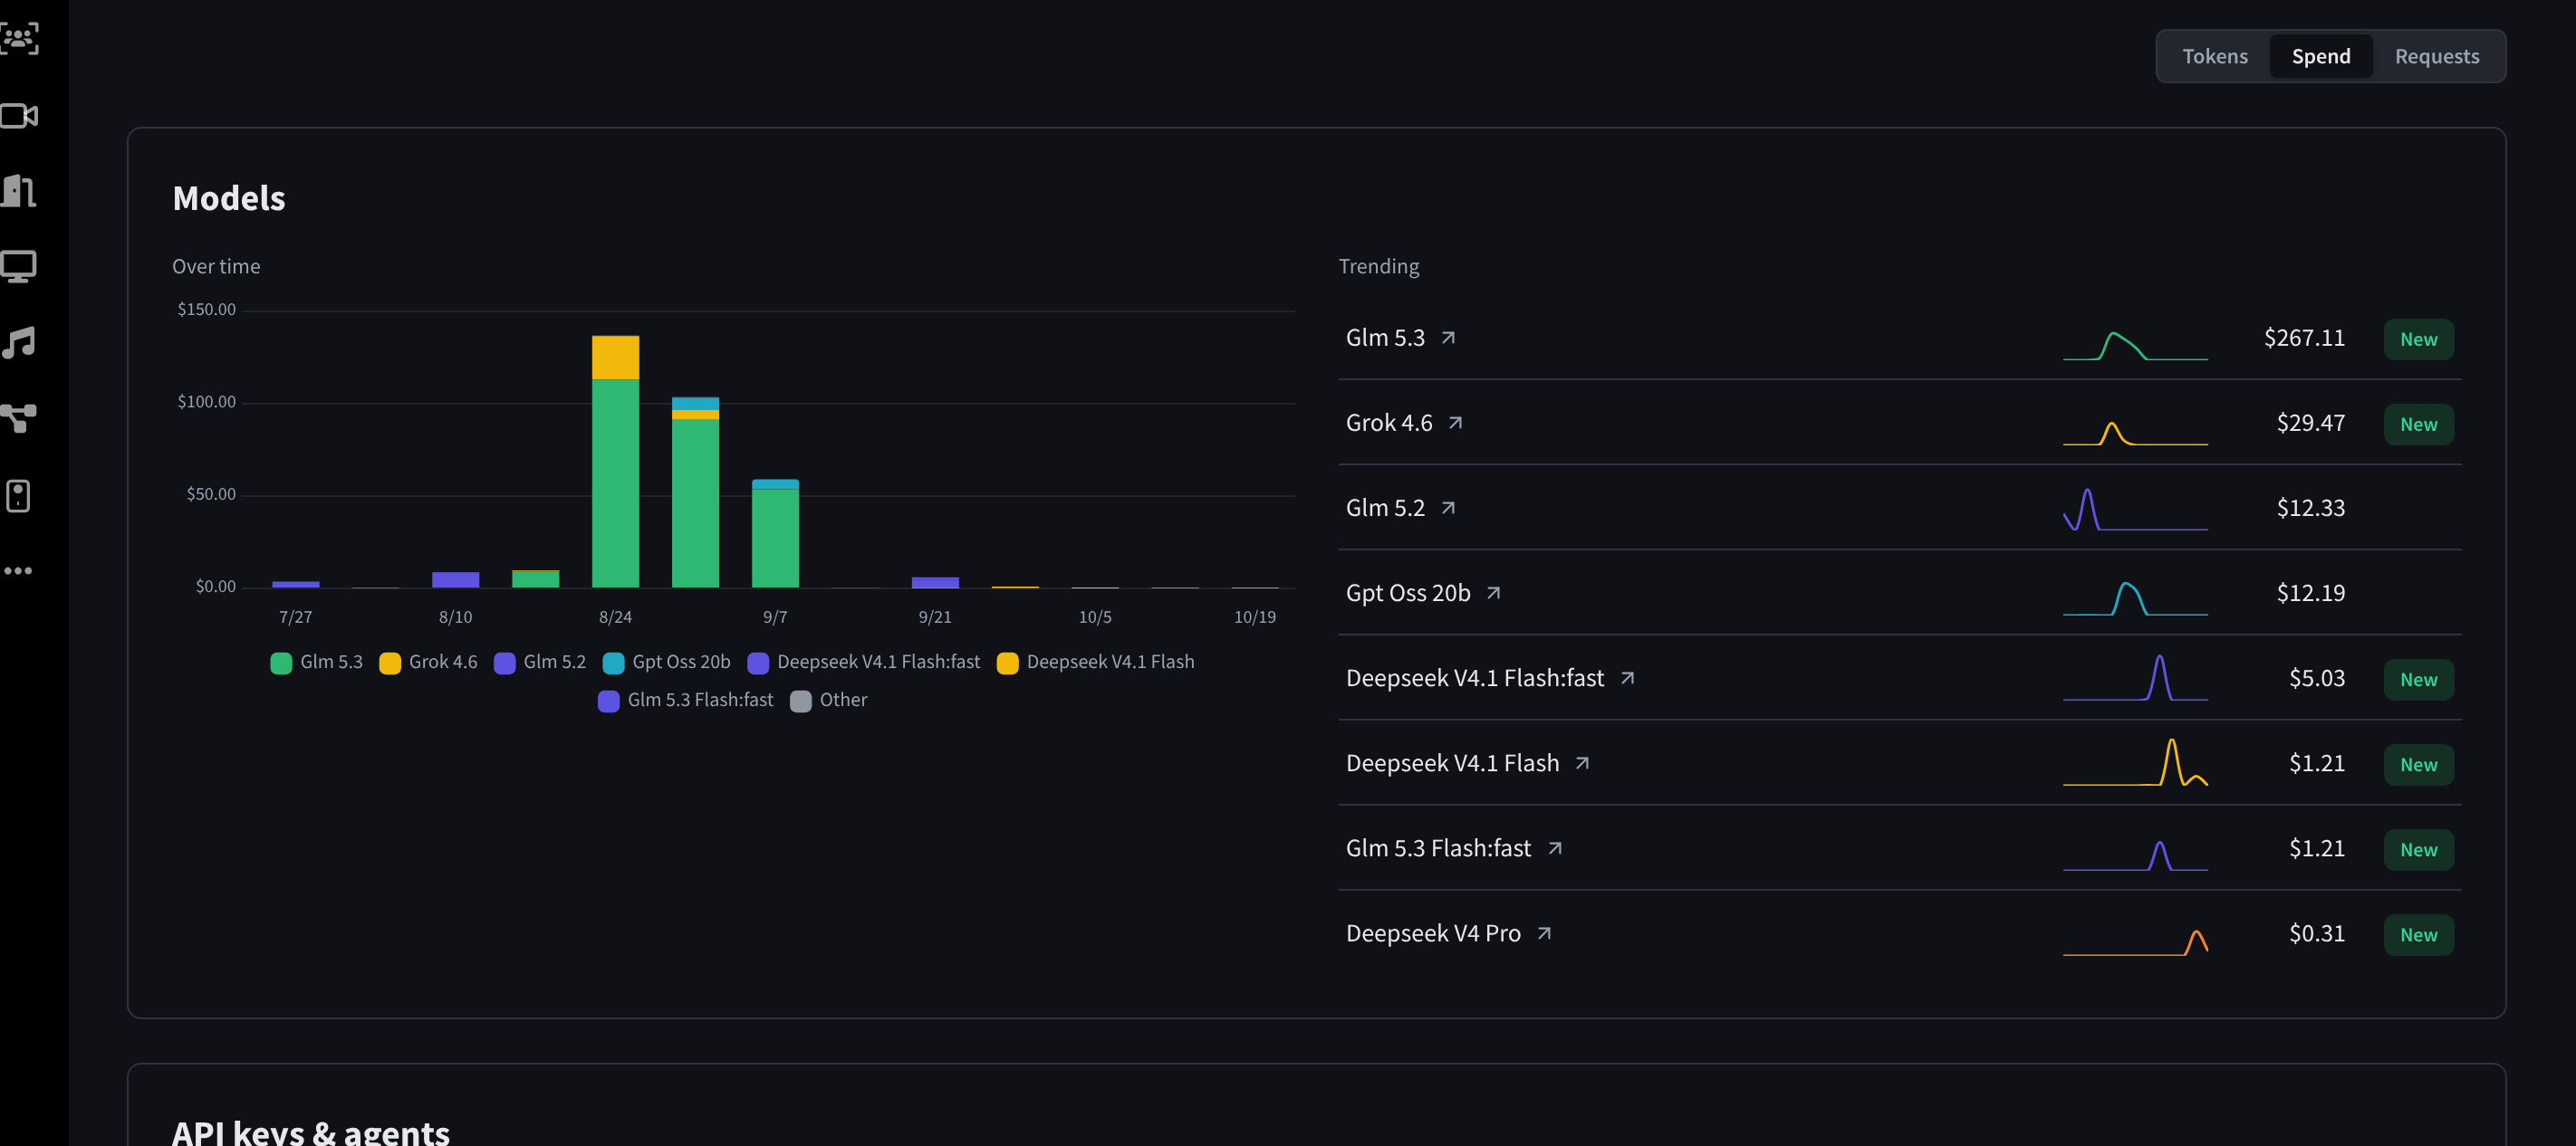Click the Glm 5.3 sparkline chart

2135,345
